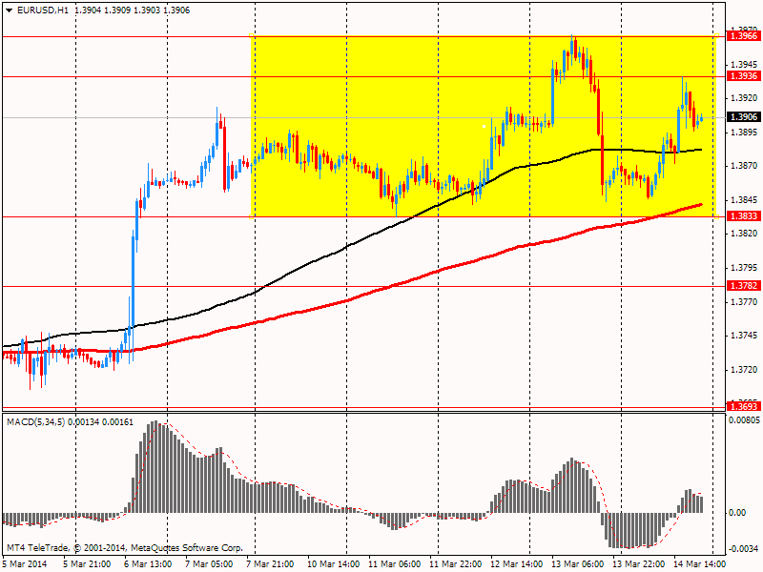The width and height of the screenshot is (763, 572).
Task: Click the 7 Mar 05:00 time label
Action: [x=209, y=563]
